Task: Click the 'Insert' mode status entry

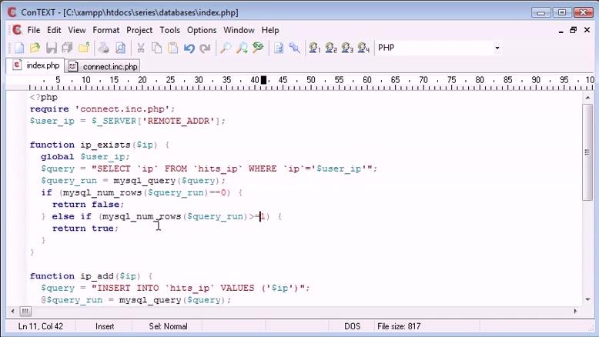Action: pos(105,326)
